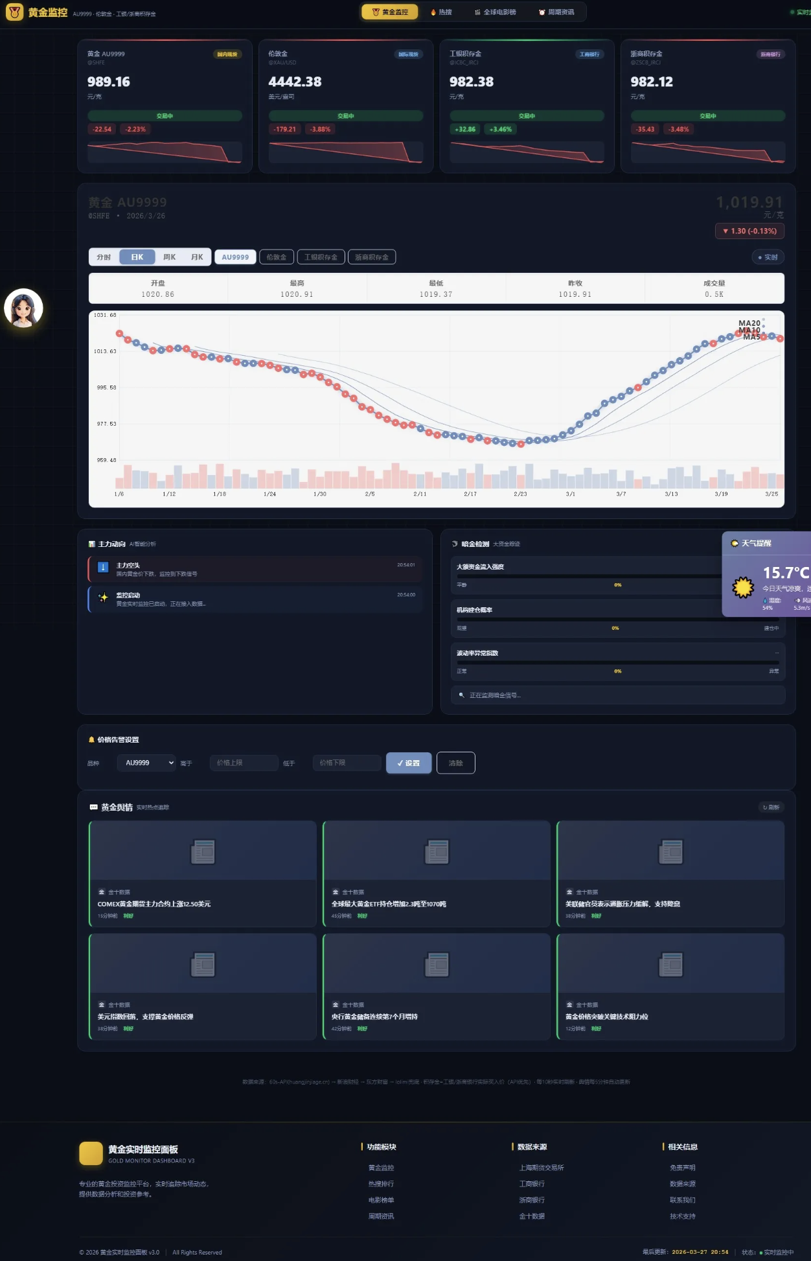Screen dimensions: 811x1261
Task: Click the down-arrow icon beside 主力空头 alert
Action: pos(102,568)
